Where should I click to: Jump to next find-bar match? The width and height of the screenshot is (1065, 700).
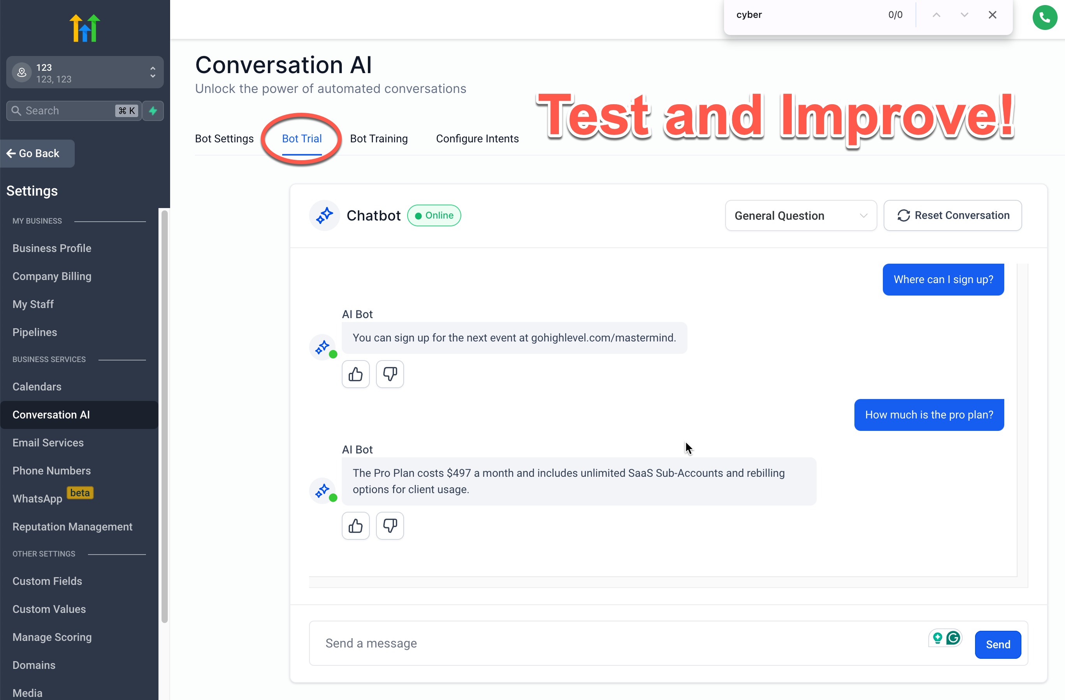(964, 15)
